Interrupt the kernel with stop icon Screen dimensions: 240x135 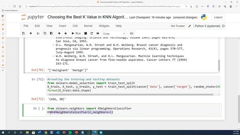coord(86,33)
